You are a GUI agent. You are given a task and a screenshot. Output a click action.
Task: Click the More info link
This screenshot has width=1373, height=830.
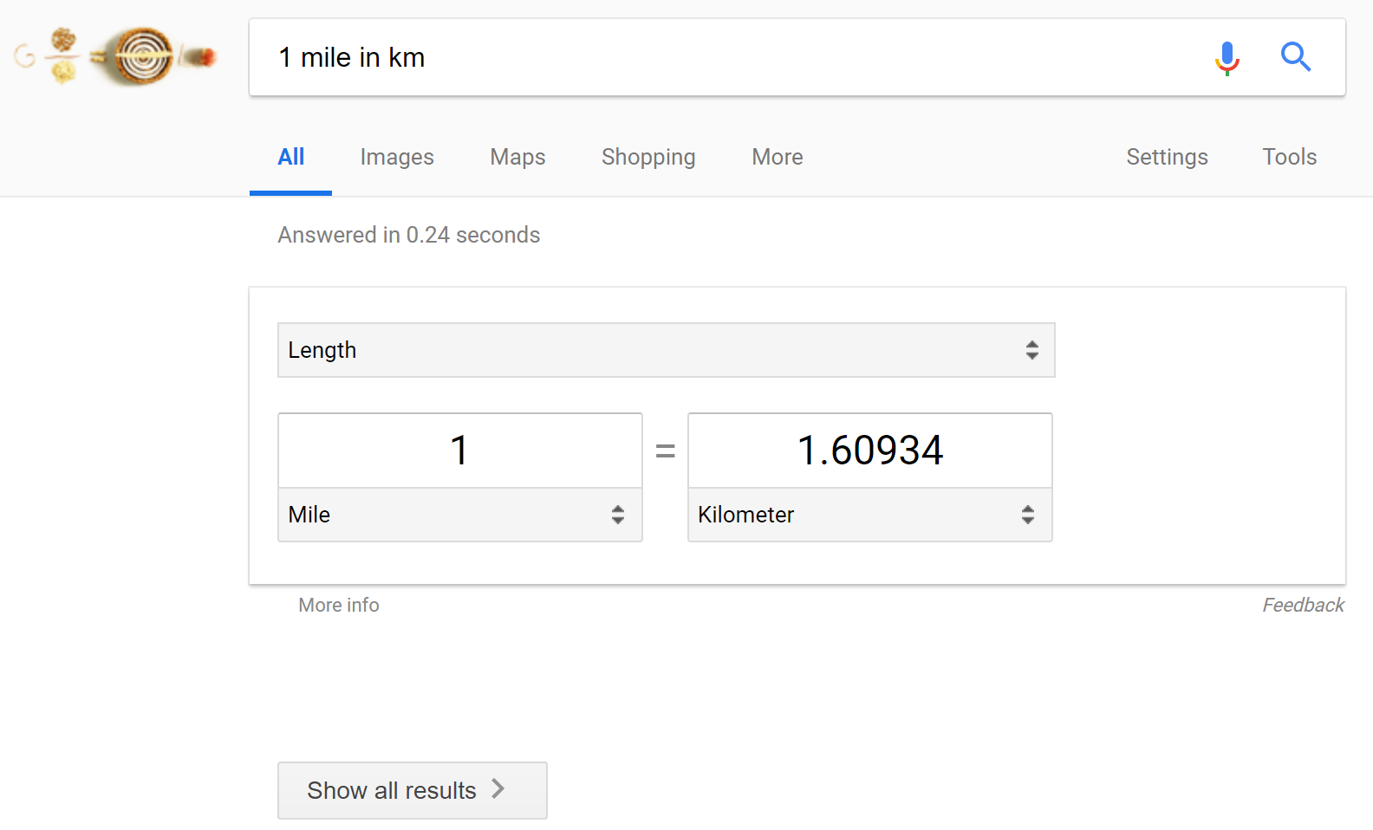click(x=339, y=605)
